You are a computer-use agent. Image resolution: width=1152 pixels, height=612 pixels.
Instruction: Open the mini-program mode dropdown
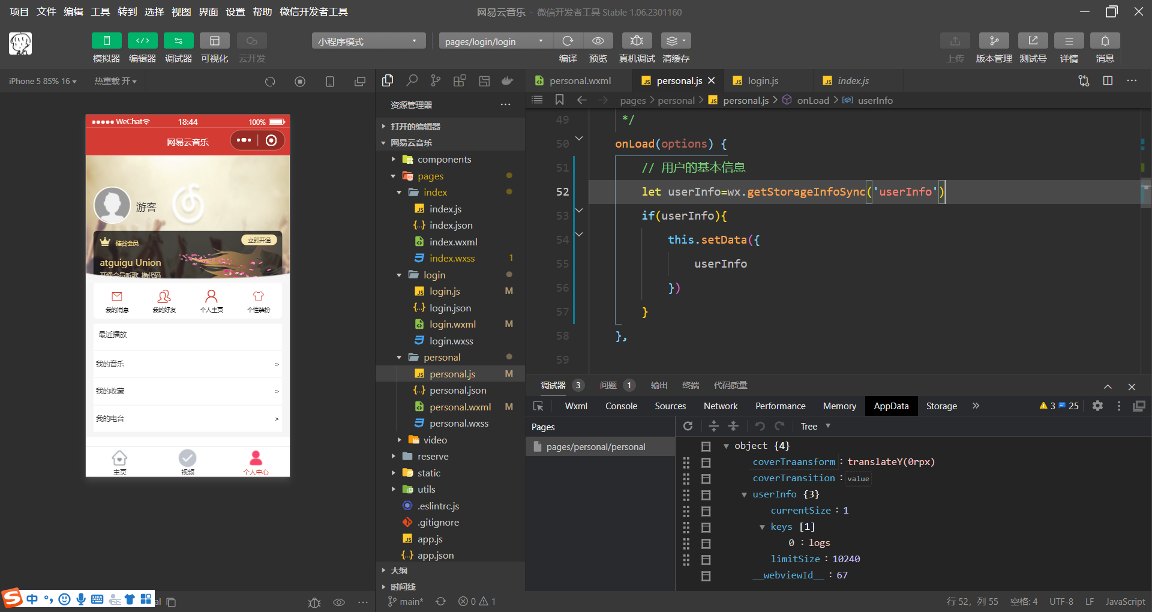click(x=368, y=41)
